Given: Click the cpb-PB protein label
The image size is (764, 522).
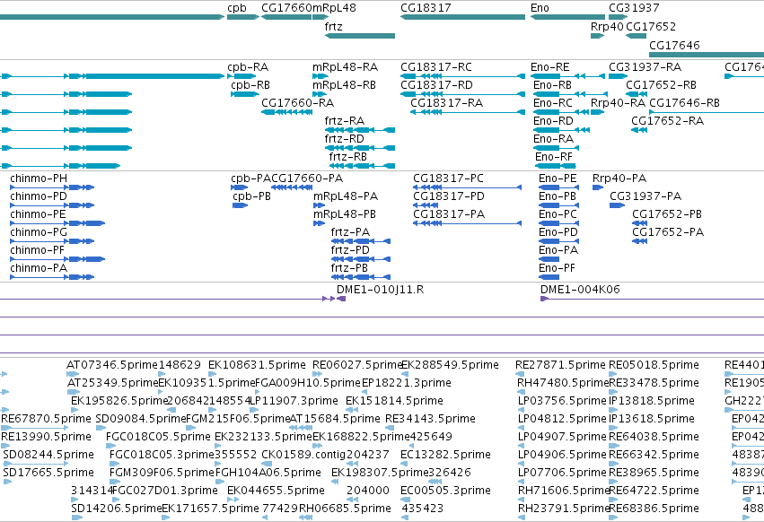Looking at the screenshot, I should click(x=251, y=196).
